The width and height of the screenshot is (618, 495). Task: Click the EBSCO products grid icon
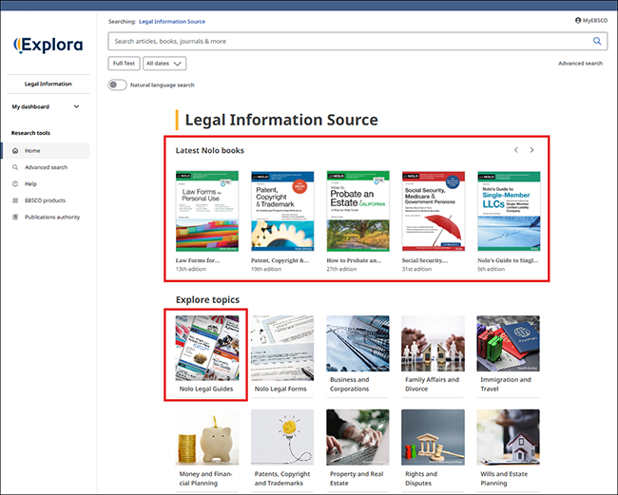tap(15, 200)
